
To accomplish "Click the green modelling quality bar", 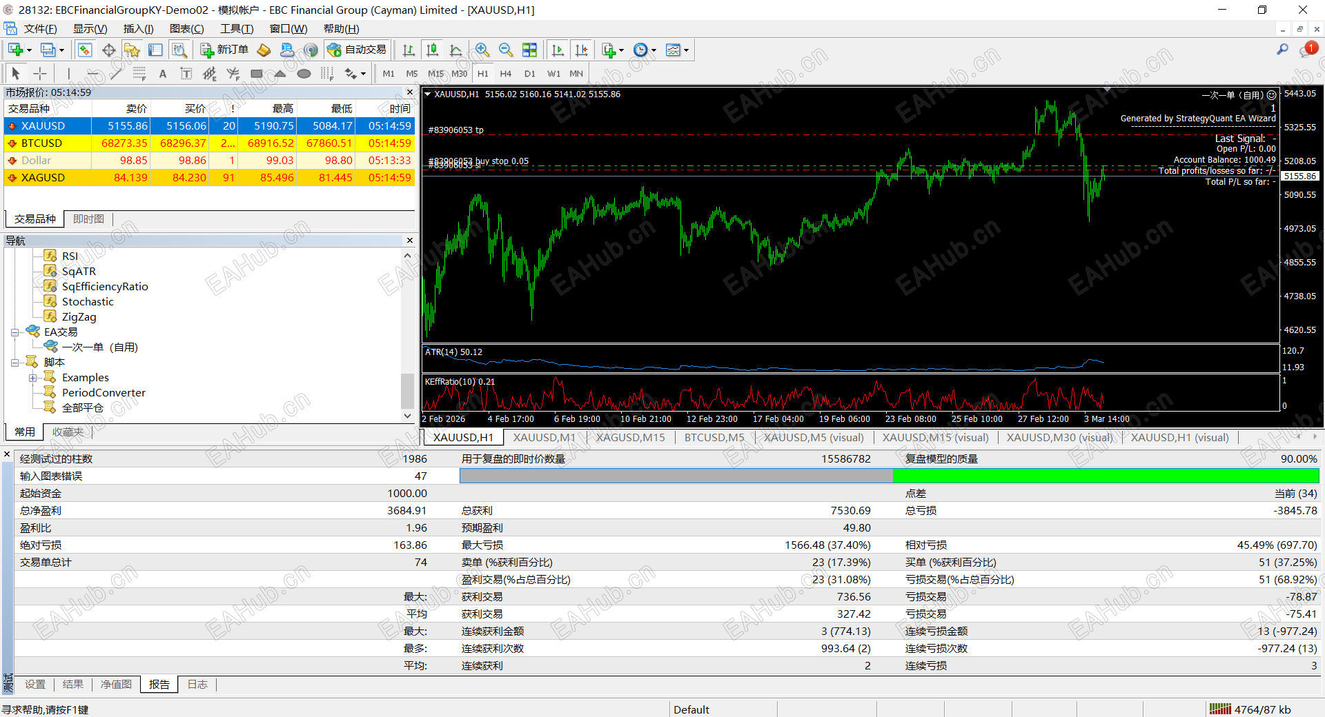I will tap(1105, 476).
